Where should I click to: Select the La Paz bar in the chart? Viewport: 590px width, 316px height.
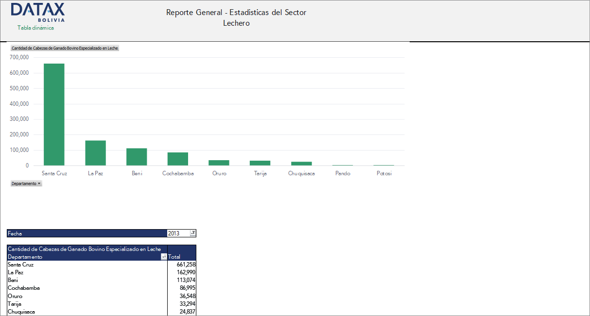click(95, 152)
